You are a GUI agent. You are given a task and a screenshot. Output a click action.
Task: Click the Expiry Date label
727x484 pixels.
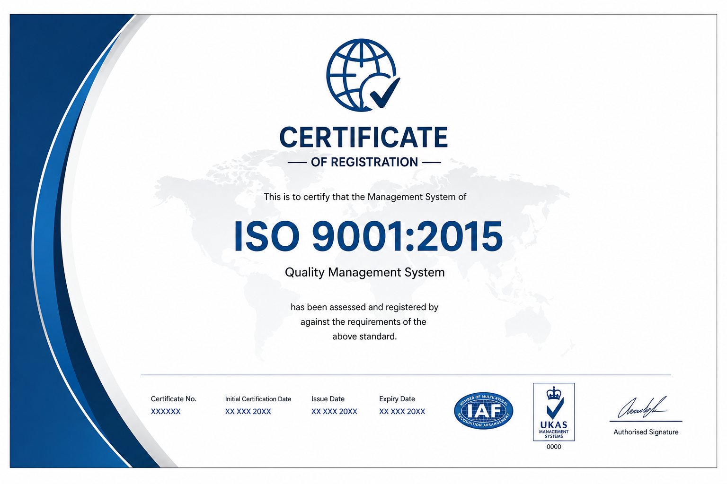point(397,399)
